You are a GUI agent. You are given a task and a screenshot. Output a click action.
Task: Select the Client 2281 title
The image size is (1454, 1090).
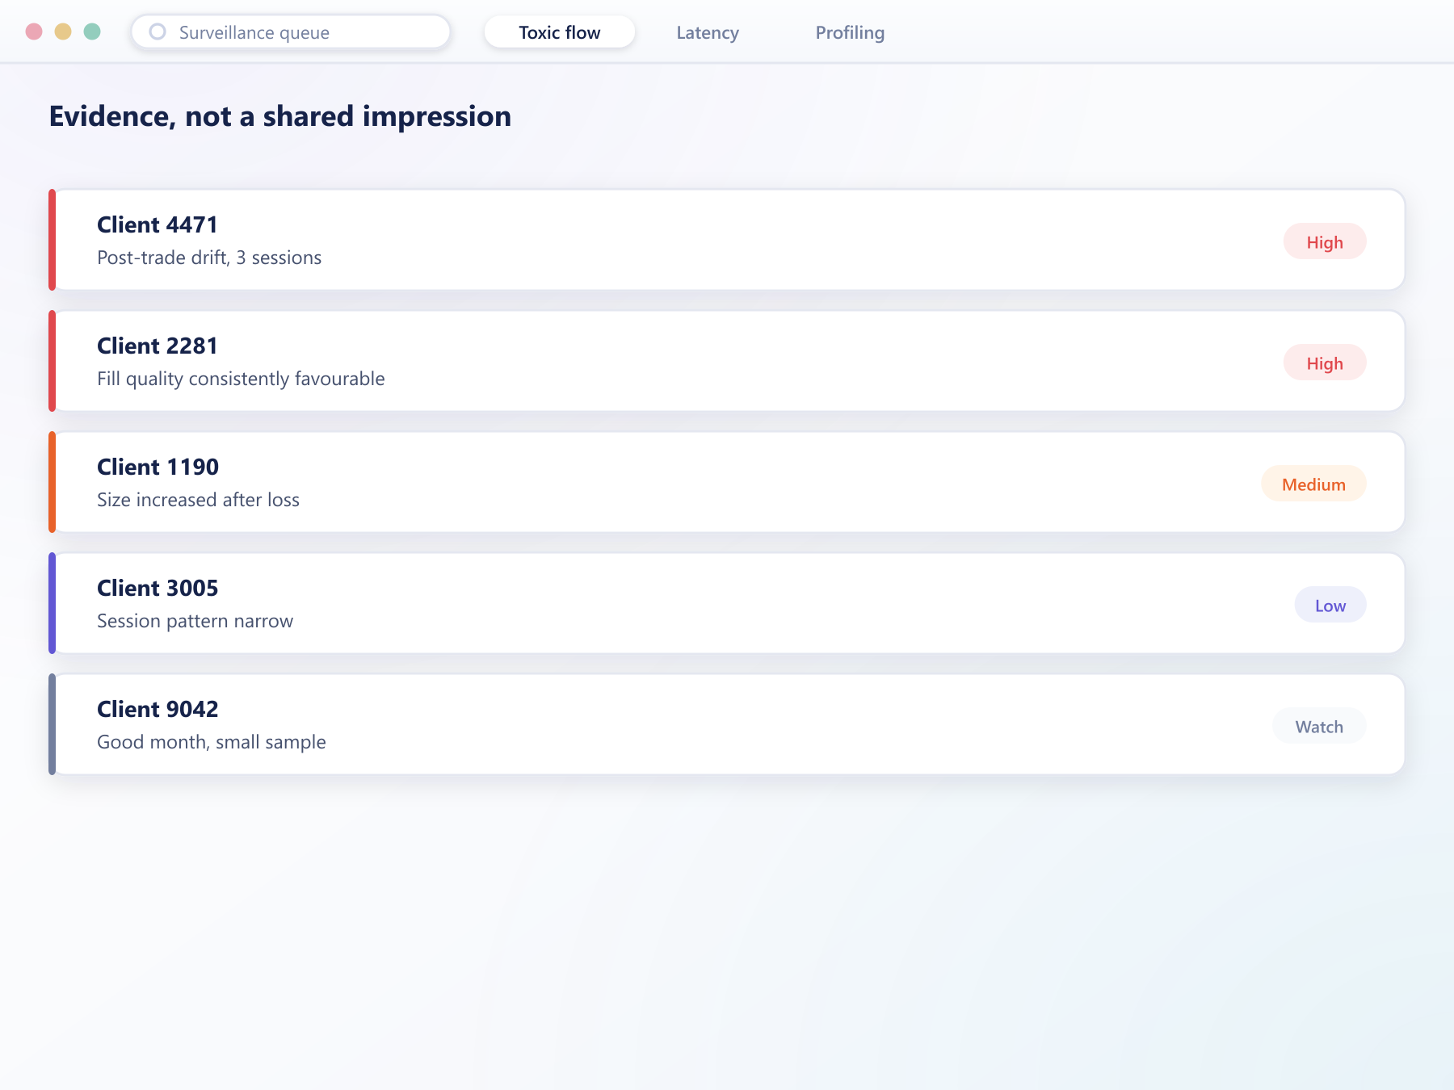(x=158, y=346)
